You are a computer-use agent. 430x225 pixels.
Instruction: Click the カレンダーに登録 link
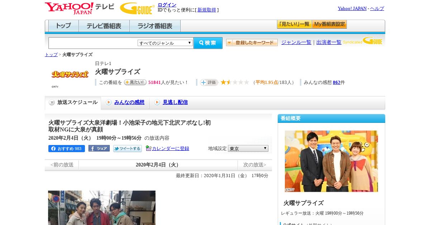point(171,149)
